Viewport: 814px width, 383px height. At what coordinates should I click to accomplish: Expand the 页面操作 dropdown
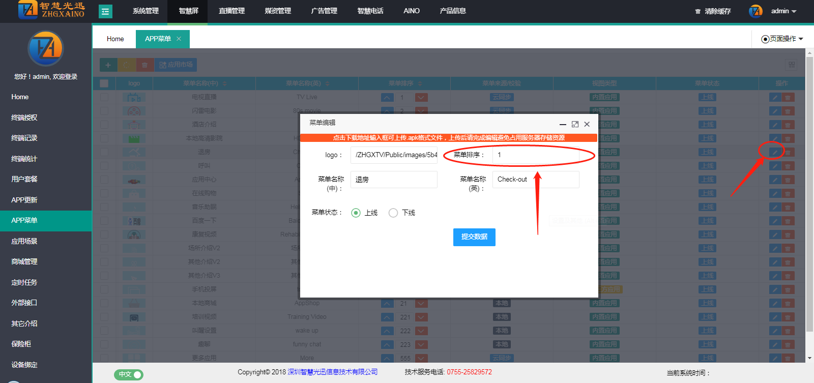pyautogui.click(x=782, y=39)
